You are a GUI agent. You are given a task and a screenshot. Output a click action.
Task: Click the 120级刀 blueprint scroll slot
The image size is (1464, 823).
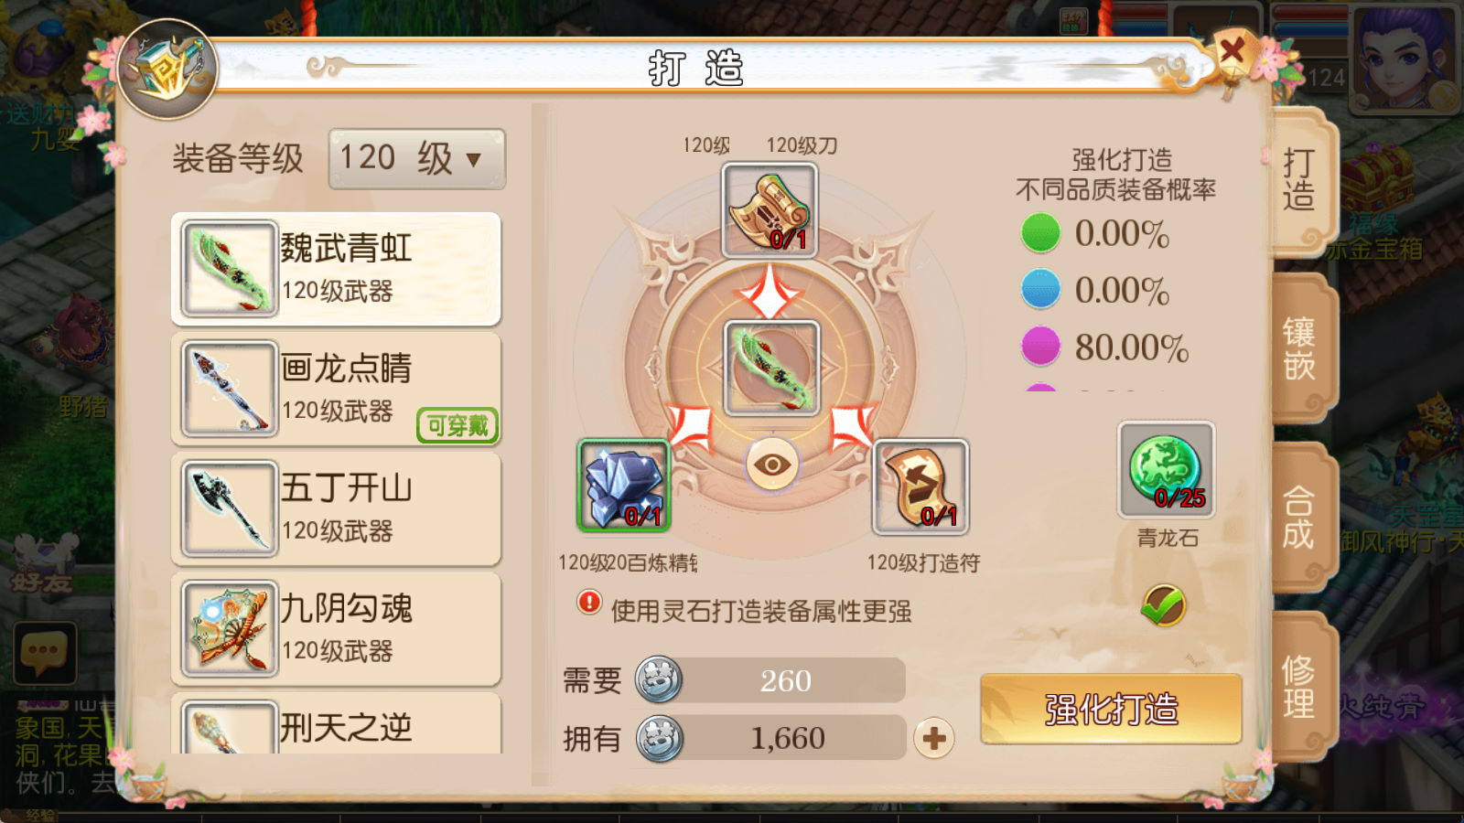click(x=770, y=210)
